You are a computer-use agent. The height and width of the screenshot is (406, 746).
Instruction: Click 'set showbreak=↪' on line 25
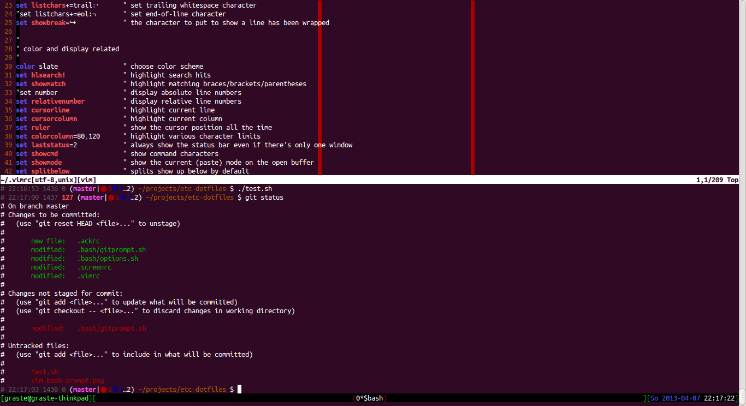pyautogui.click(x=46, y=22)
